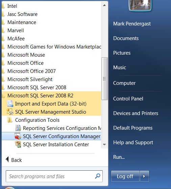Open Devices and Printers

[136, 113]
